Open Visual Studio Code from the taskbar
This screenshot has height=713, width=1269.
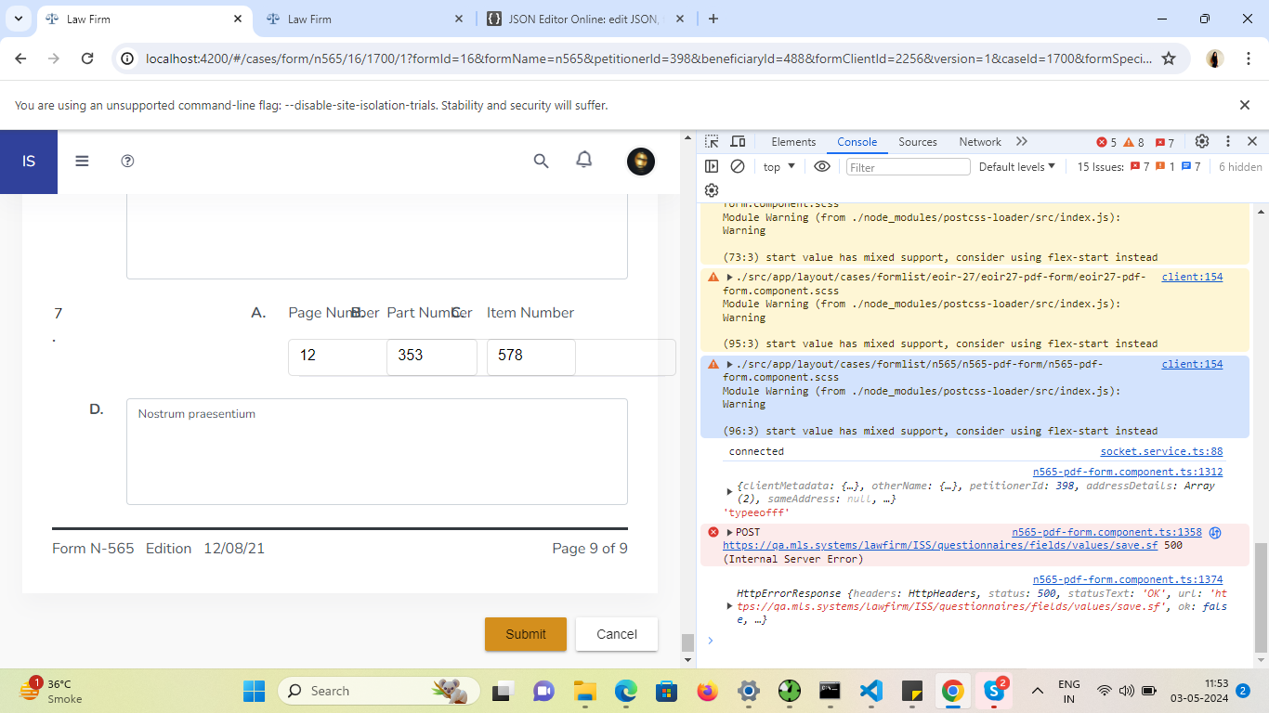pyautogui.click(x=870, y=691)
